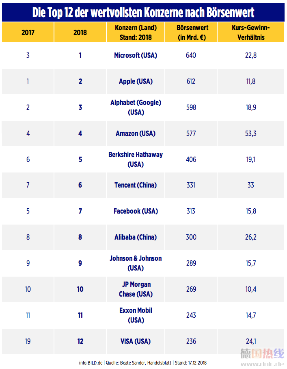The height and width of the screenshot is (369, 287).
Task: Click Johnson & Johnson (USA) entry
Action: (136, 263)
